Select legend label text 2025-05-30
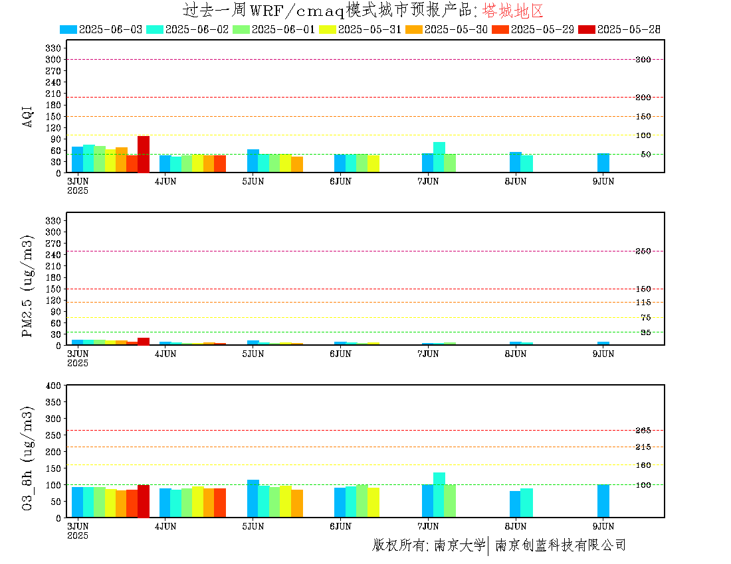 click(x=456, y=29)
